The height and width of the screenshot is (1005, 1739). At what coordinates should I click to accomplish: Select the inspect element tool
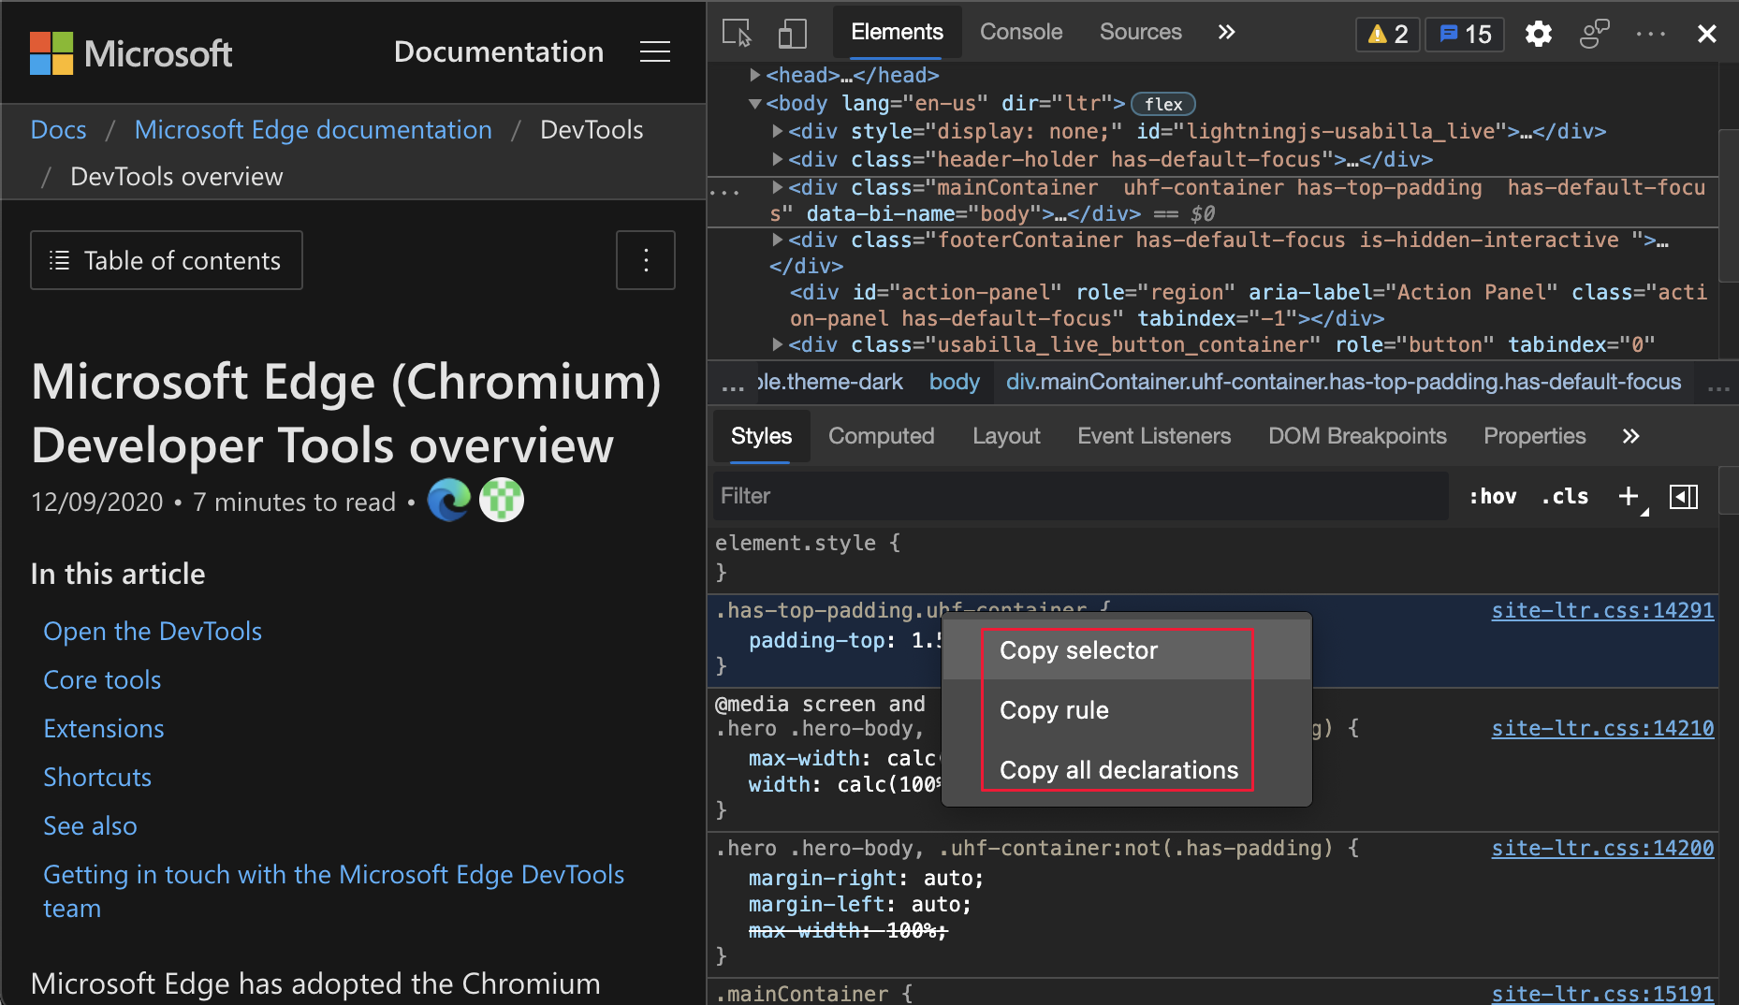(736, 32)
